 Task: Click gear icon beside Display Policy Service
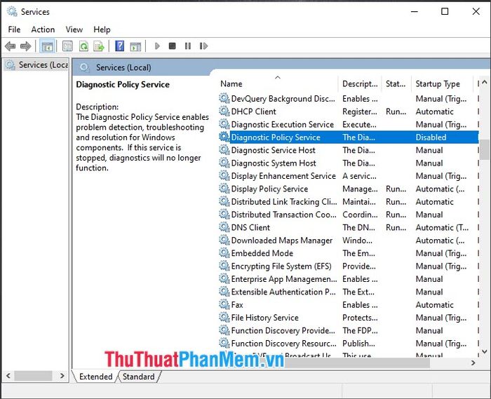(x=224, y=189)
